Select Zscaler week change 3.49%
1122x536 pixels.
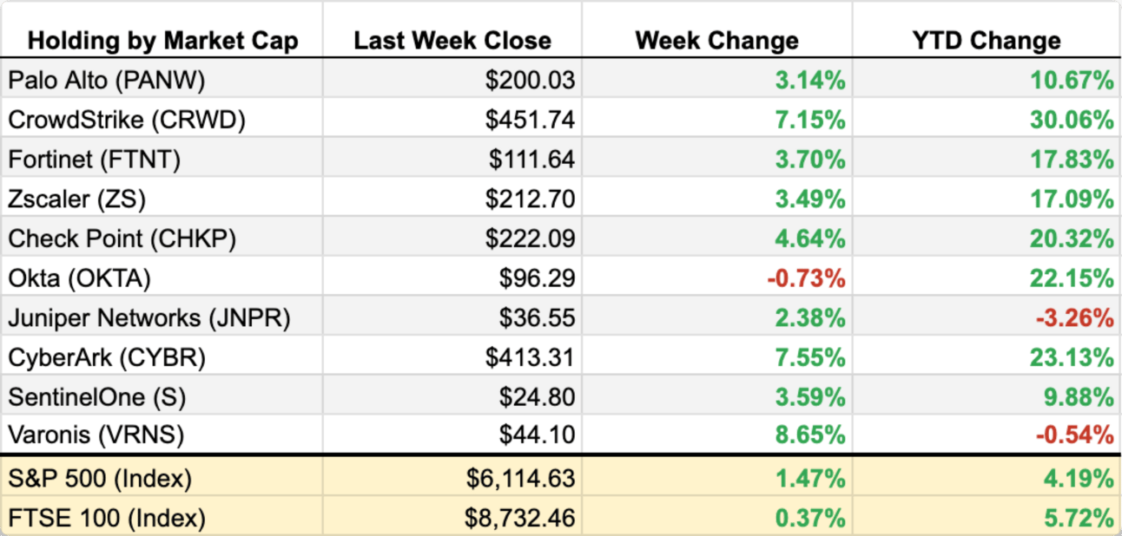tap(809, 199)
